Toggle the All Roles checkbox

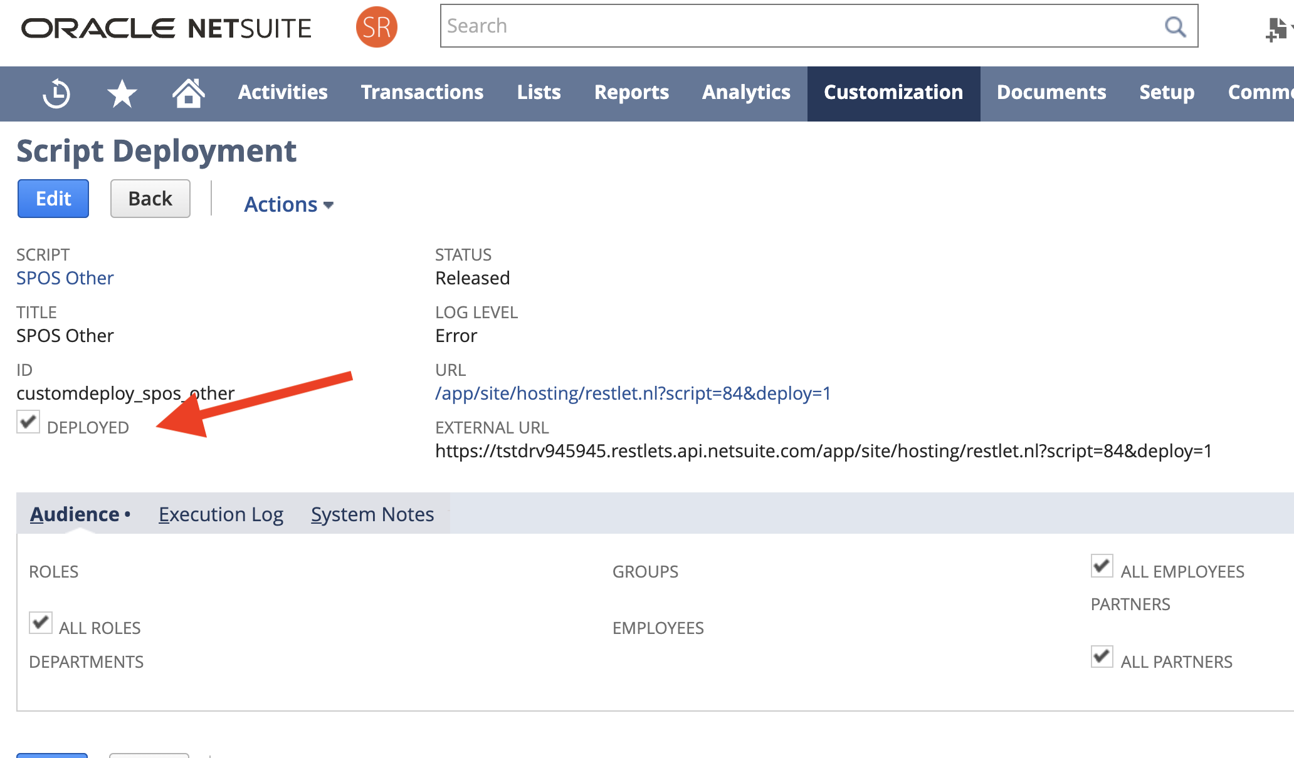coord(41,623)
